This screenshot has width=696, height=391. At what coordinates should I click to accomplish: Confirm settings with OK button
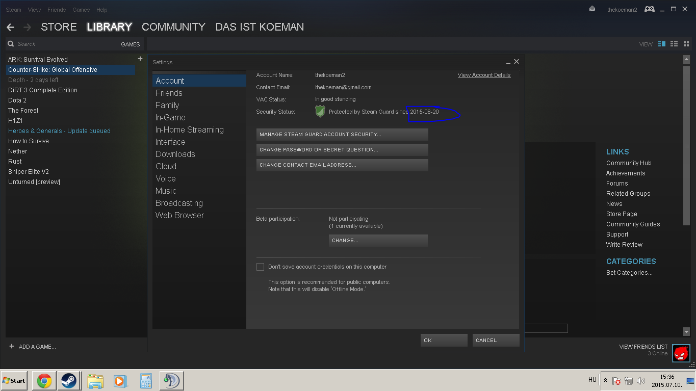(444, 341)
